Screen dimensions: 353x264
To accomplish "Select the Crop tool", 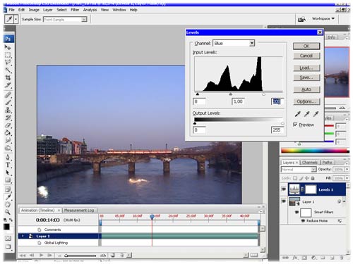I will 8,77.
